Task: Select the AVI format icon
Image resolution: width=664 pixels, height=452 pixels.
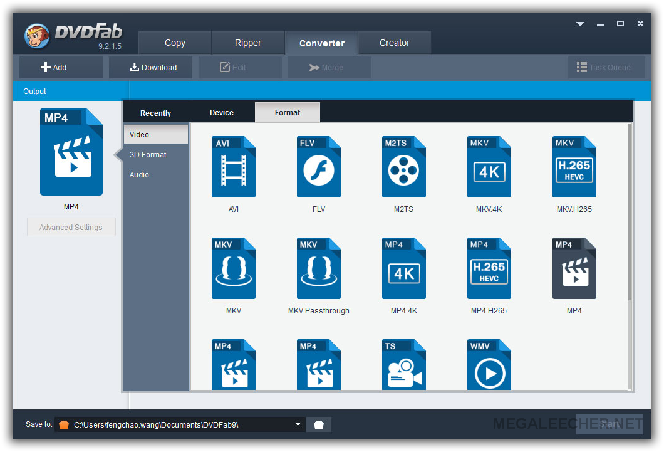Action: [233, 167]
